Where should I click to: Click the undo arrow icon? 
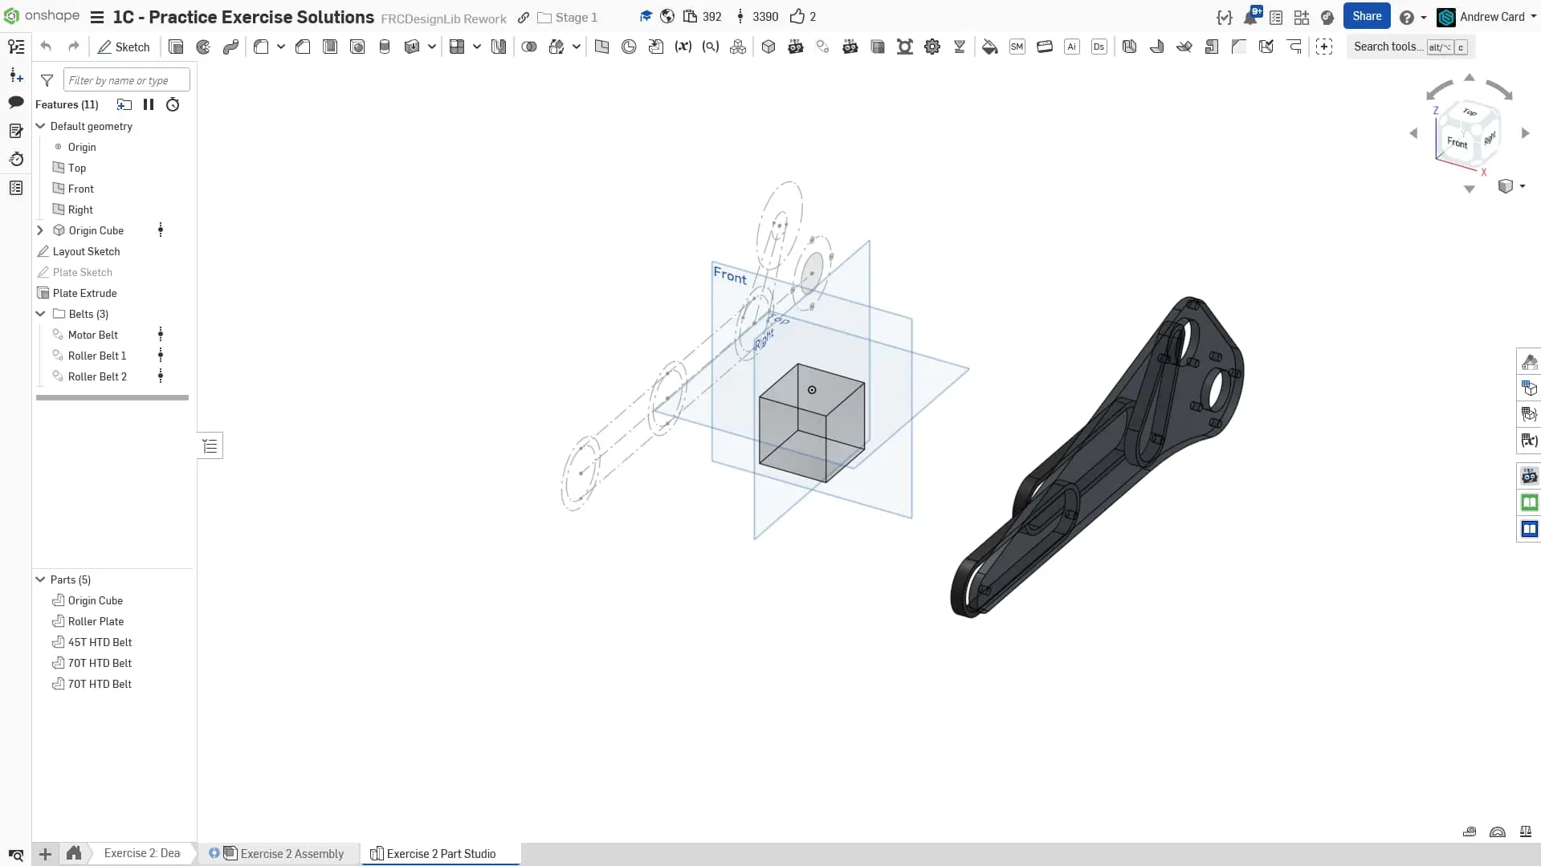click(x=46, y=47)
